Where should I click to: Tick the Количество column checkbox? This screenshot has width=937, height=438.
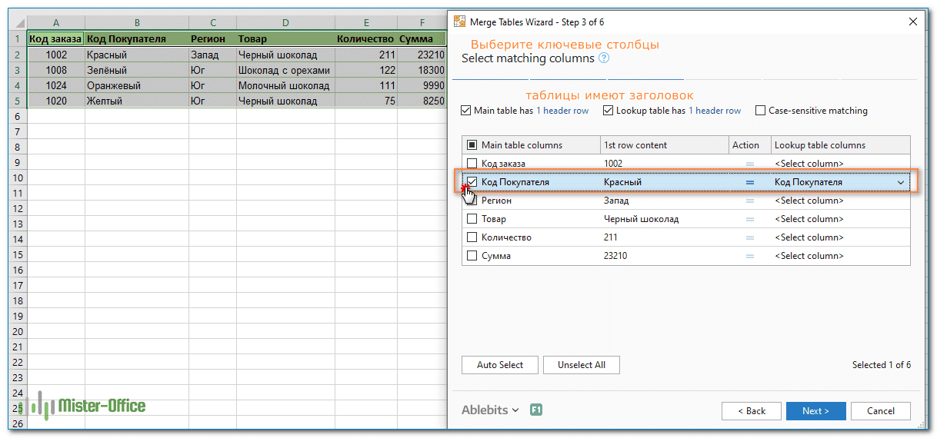tap(472, 237)
